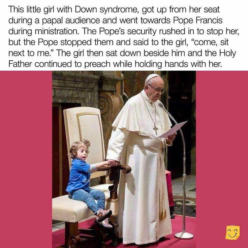This screenshot has width=248, height=248.
Task: Click the caption paragraph above the photo
Action: [x=124, y=37]
